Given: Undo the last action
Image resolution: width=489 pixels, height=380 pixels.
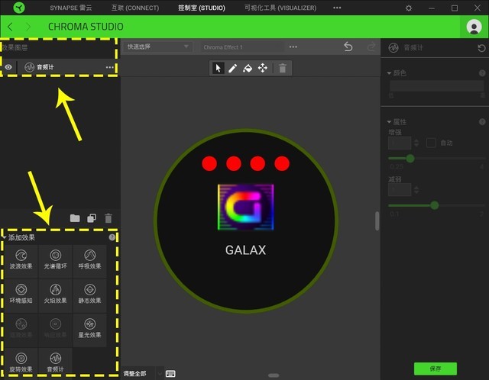Looking at the screenshot, I should pyautogui.click(x=348, y=47).
